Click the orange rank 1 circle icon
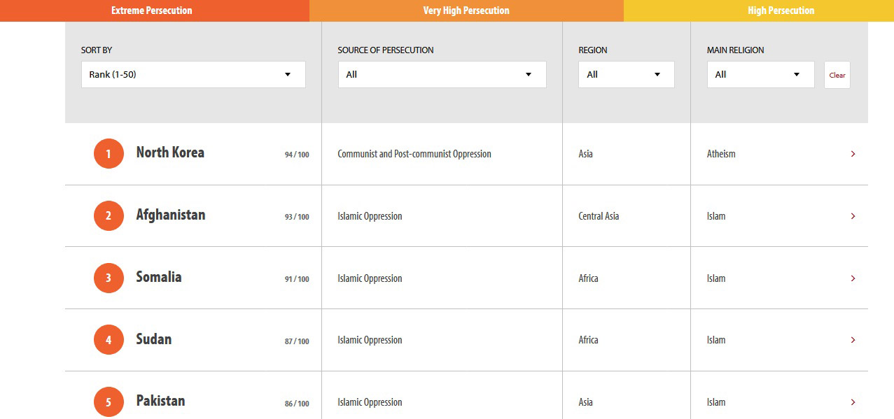The width and height of the screenshot is (894, 419). tap(109, 154)
